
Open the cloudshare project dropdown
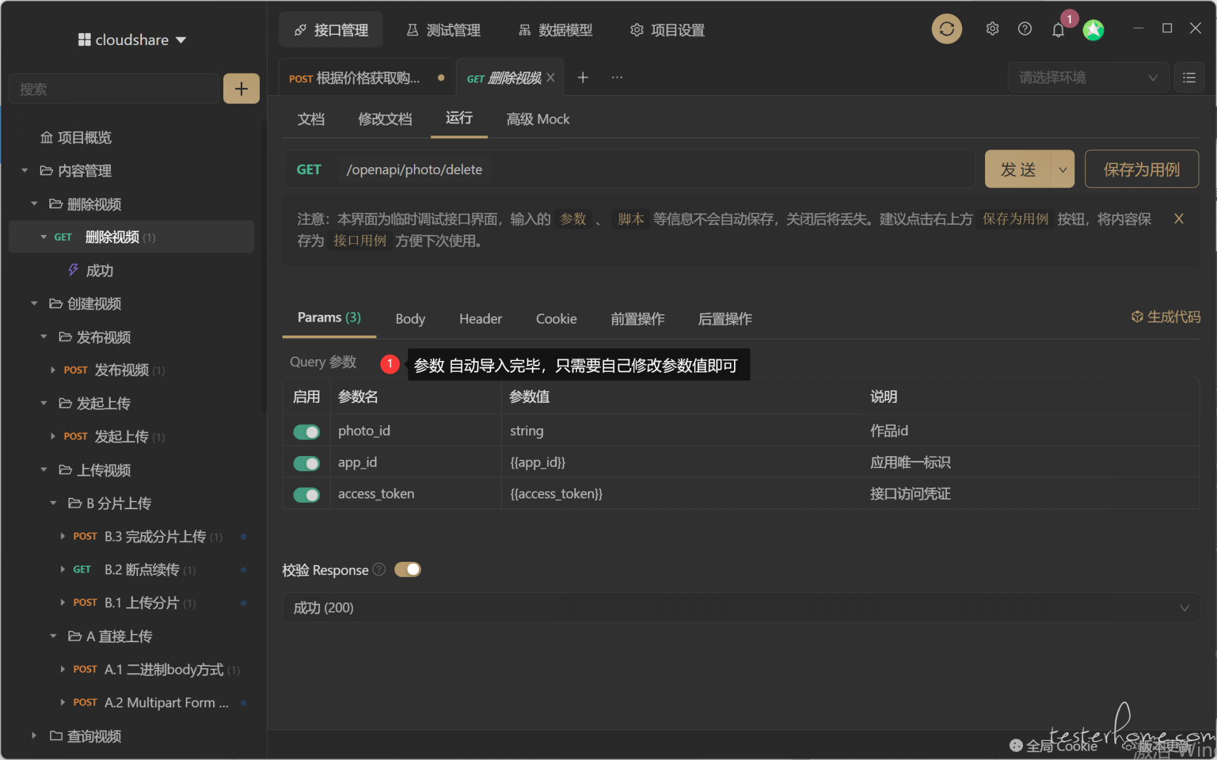(181, 40)
